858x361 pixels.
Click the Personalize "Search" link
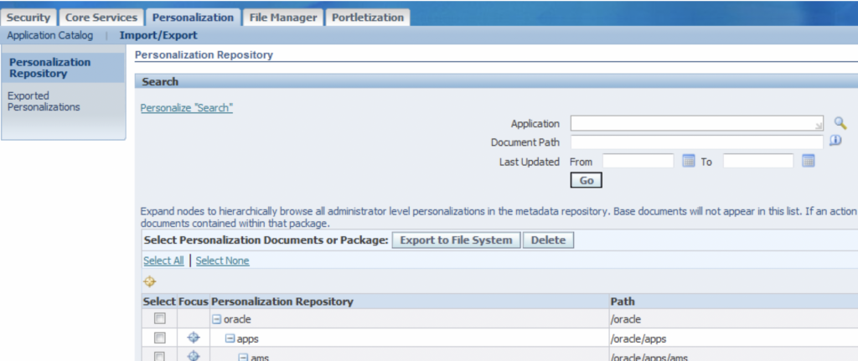tap(186, 108)
